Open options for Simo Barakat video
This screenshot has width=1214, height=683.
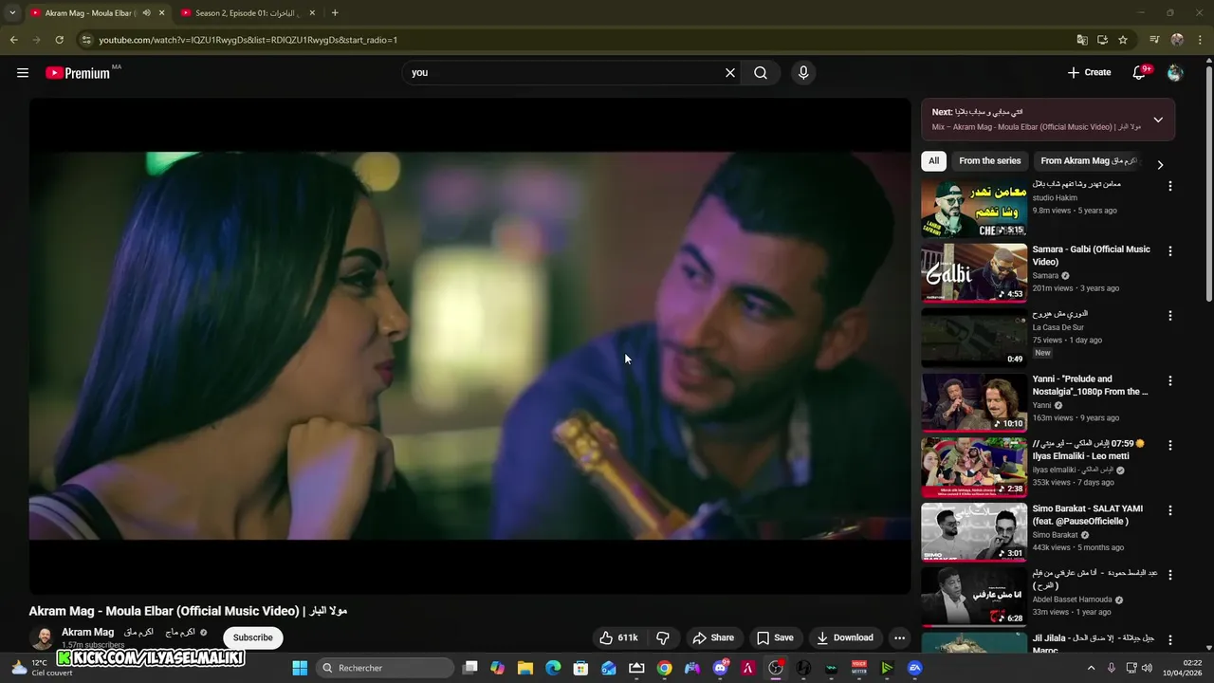1170,510
